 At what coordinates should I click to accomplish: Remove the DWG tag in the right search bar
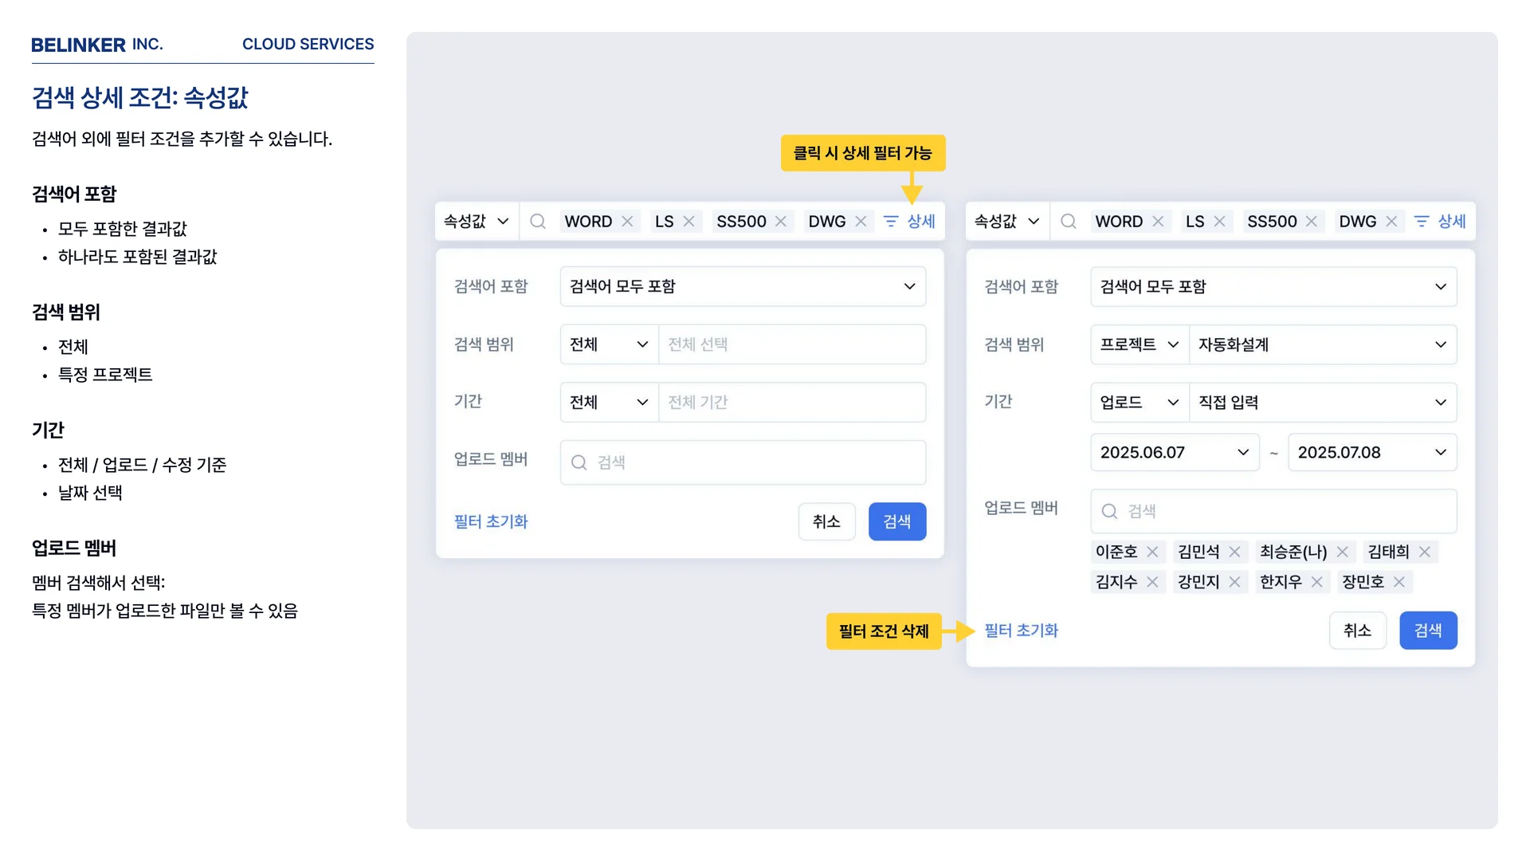point(1391,222)
